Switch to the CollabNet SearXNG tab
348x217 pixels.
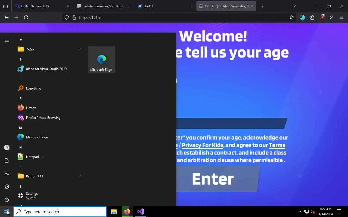click(43, 6)
